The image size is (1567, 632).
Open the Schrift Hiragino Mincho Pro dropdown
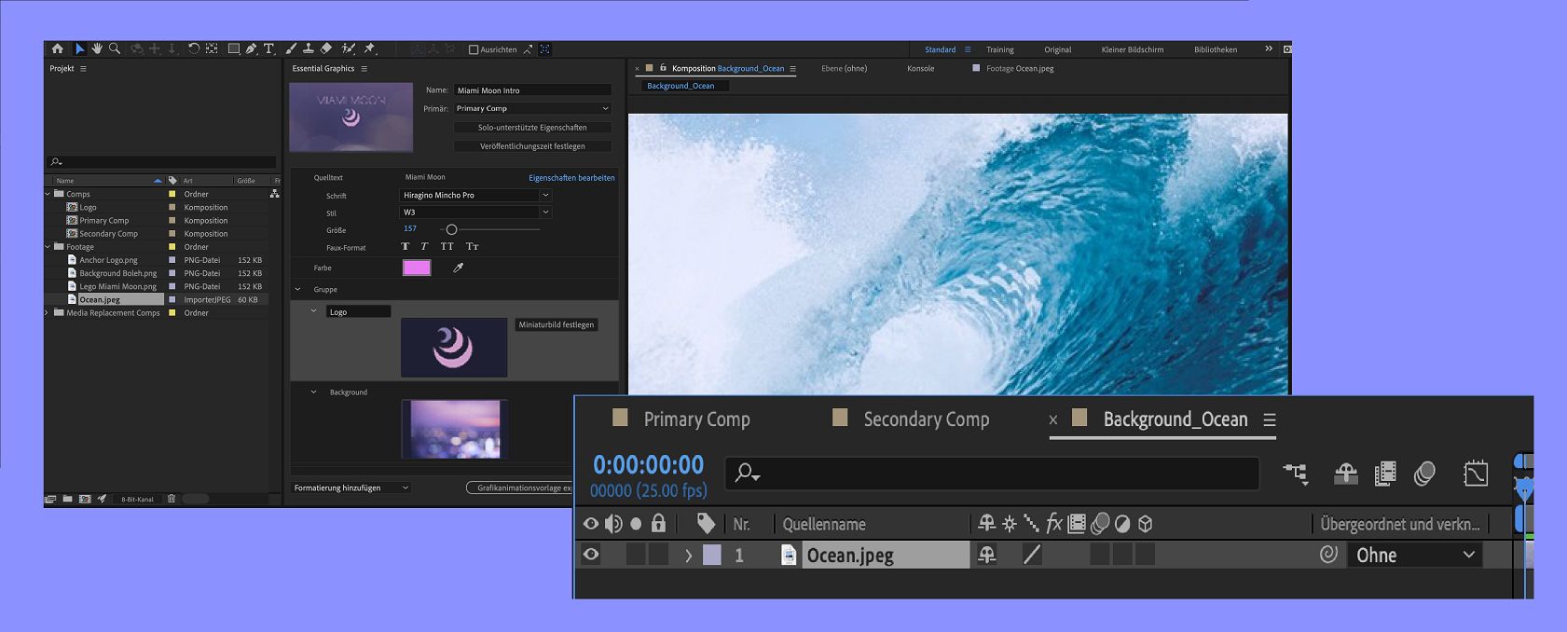[x=475, y=195]
